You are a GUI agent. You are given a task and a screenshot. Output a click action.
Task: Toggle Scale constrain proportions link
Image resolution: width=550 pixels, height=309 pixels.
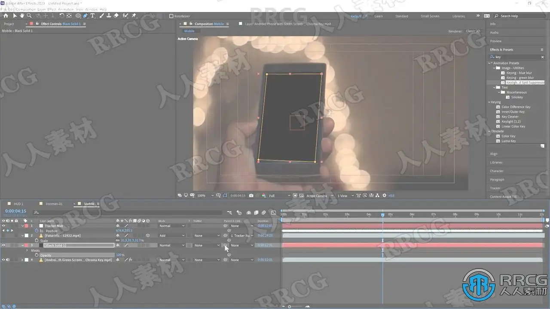pyautogui.click(x=118, y=241)
